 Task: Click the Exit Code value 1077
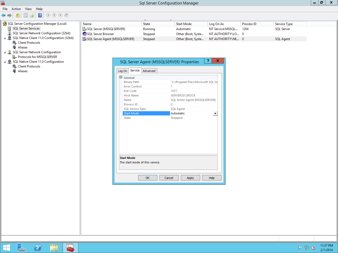[x=174, y=91]
